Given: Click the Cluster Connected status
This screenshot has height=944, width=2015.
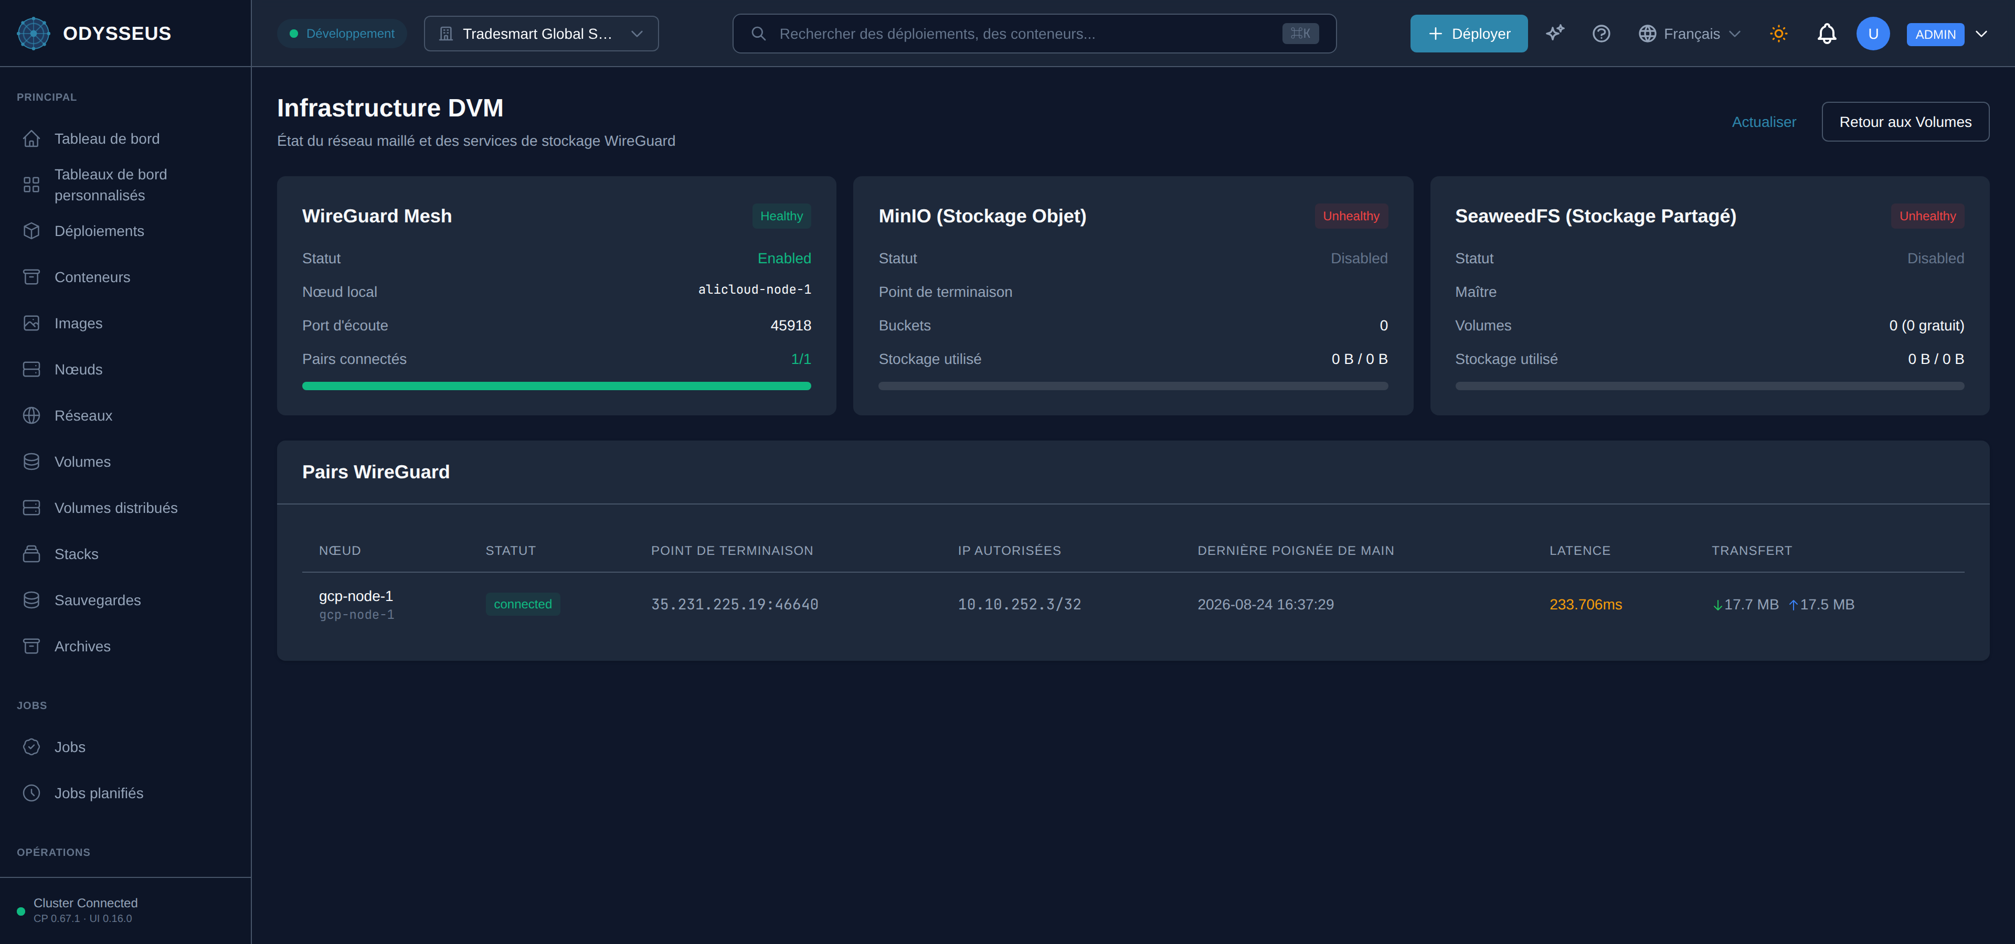Looking at the screenshot, I should click(x=85, y=904).
